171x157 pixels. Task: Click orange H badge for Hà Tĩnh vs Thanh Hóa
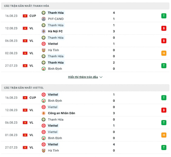click(164, 53)
